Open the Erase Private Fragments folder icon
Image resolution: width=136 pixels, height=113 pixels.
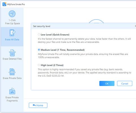12,91
